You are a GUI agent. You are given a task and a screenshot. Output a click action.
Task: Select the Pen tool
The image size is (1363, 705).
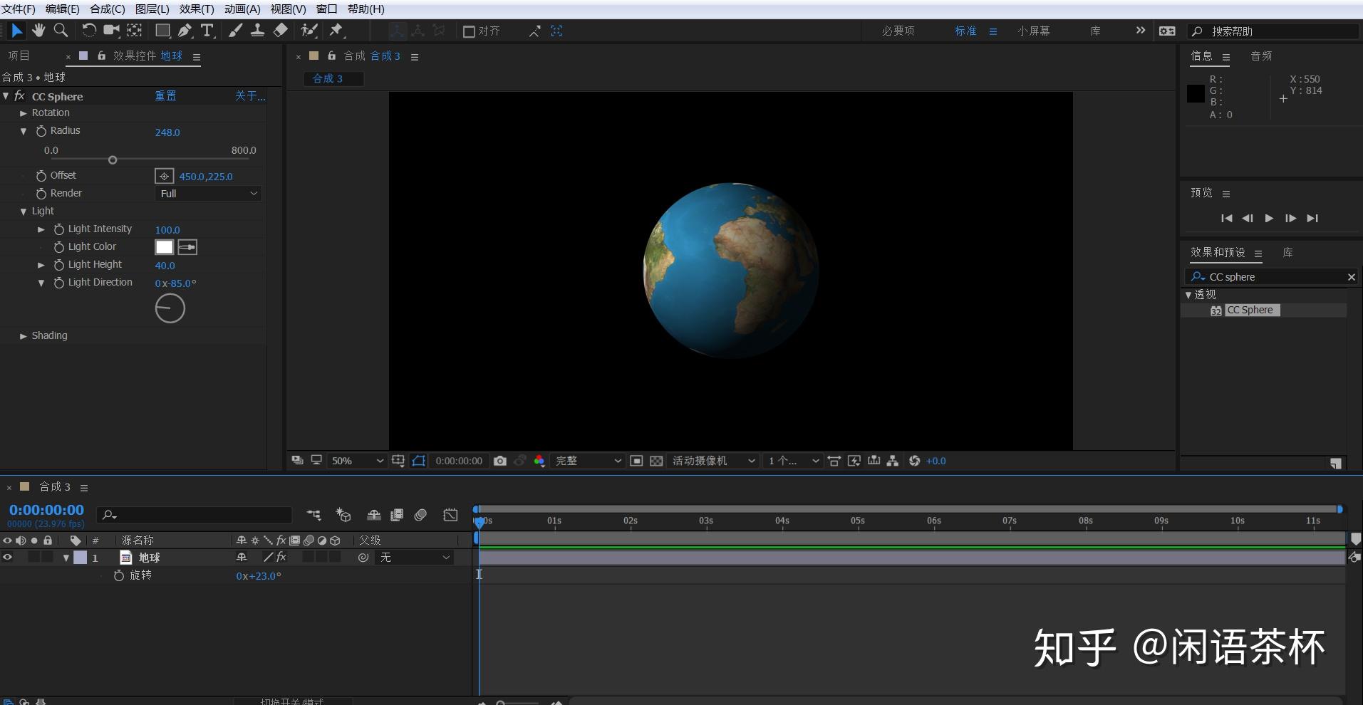tap(185, 31)
